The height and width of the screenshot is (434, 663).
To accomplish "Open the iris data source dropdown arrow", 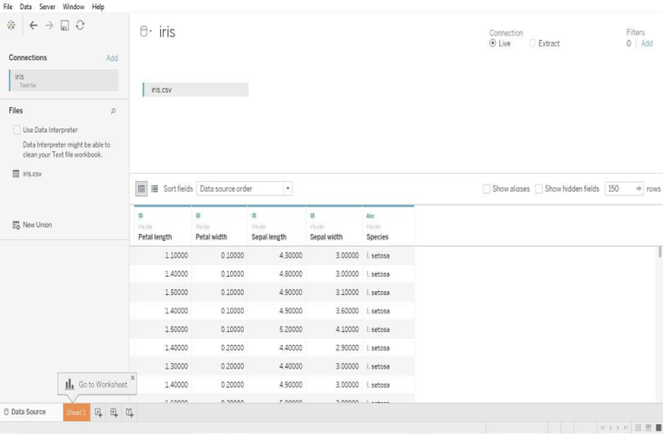I will coord(150,32).
